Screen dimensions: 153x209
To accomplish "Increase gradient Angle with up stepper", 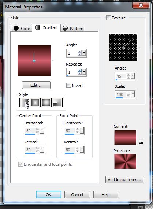I will tap(80, 52).
